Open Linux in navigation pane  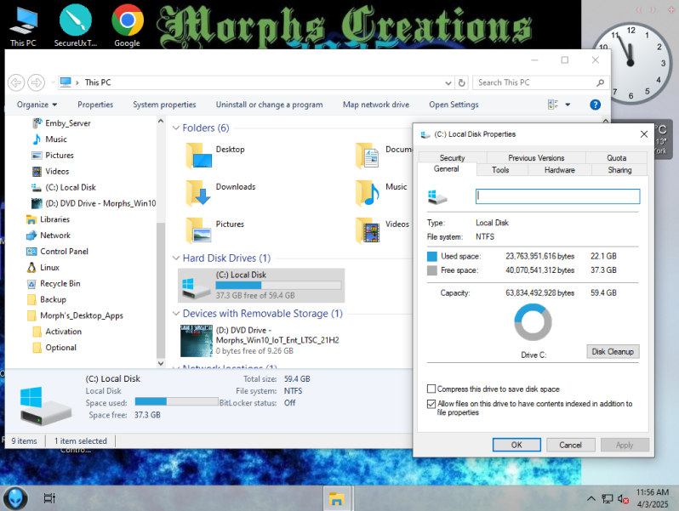pos(43,267)
